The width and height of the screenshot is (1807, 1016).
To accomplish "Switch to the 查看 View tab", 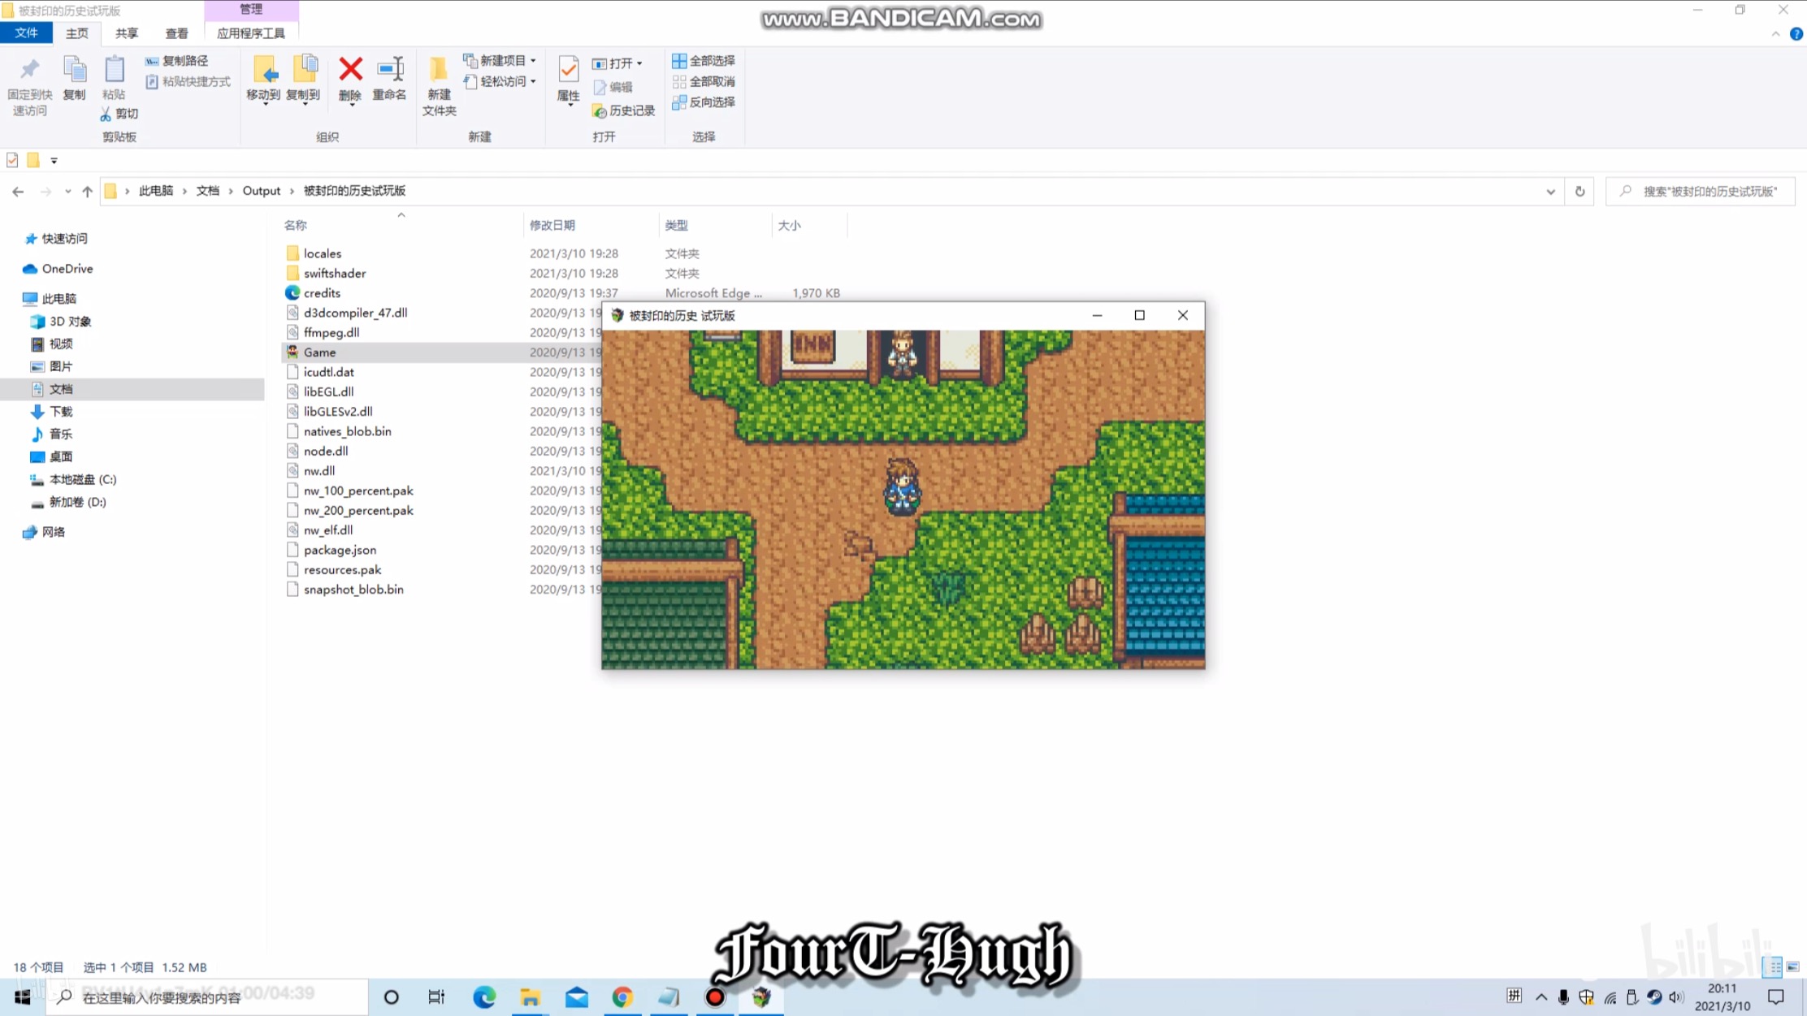I will [176, 32].
